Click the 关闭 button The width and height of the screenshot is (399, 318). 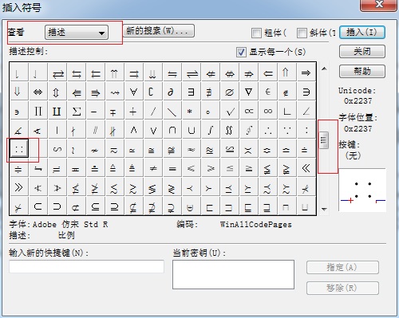point(362,51)
